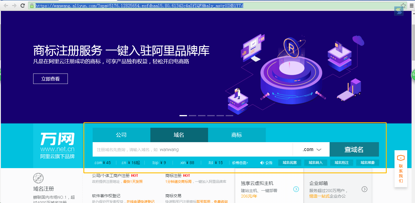This screenshot has width=415, height=203.
Task: Click the browser back arrow
Action: [6, 6]
